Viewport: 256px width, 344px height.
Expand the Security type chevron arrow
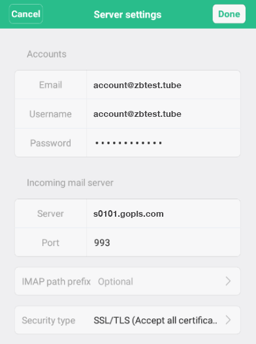point(228,320)
